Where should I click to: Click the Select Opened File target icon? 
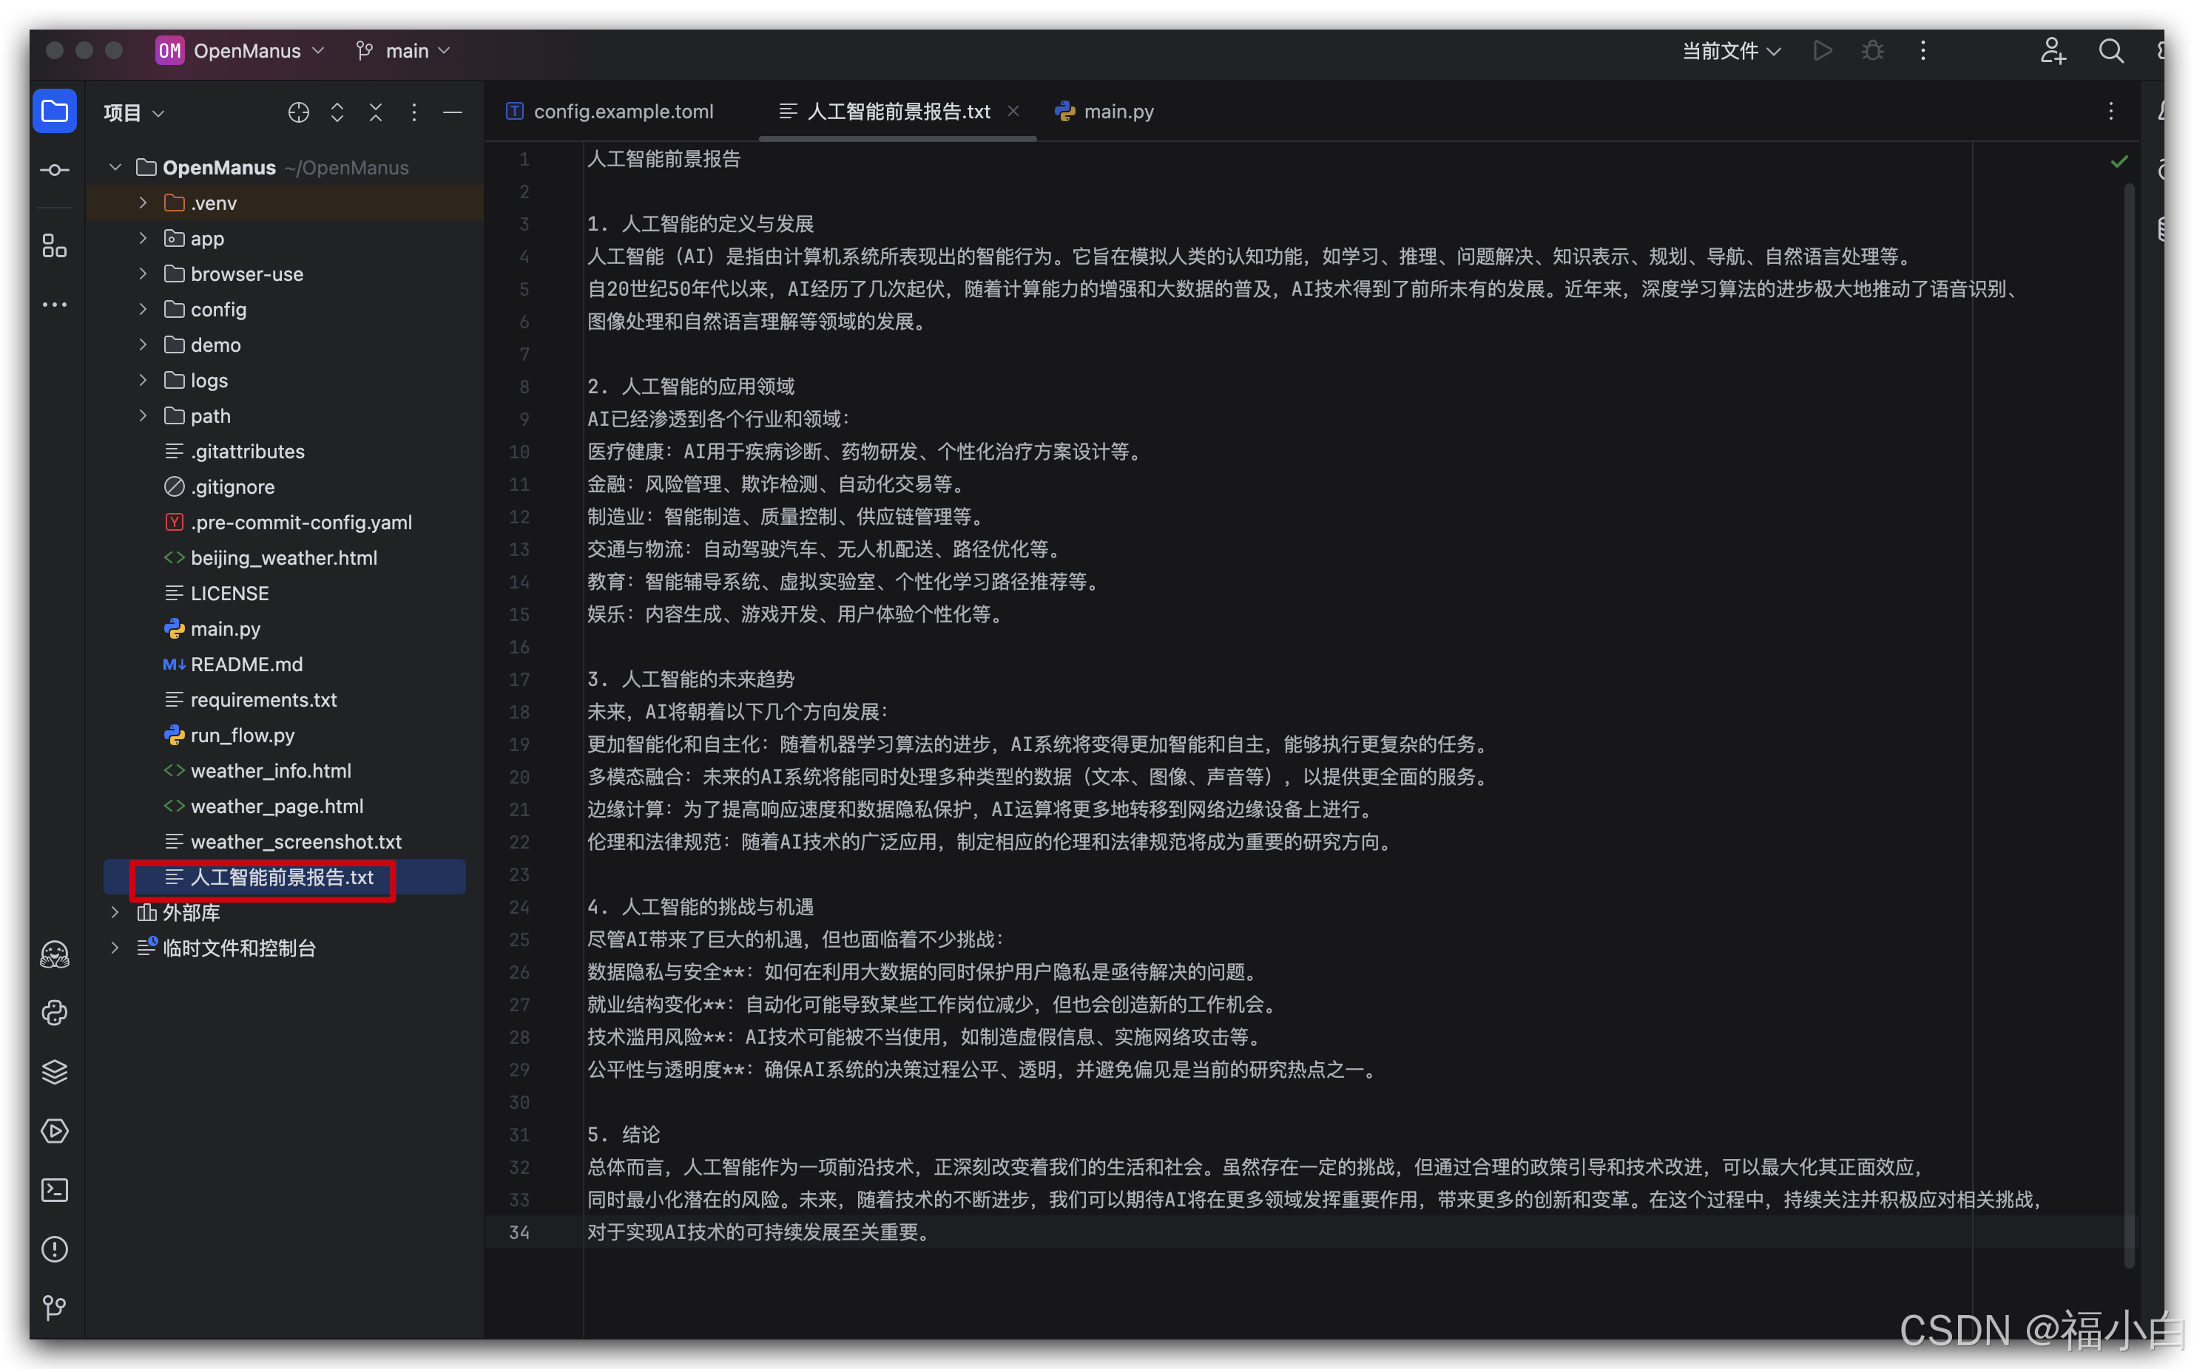click(x=298, y=112)
